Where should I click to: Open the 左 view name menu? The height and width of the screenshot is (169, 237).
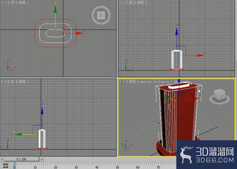pos(12,82)
